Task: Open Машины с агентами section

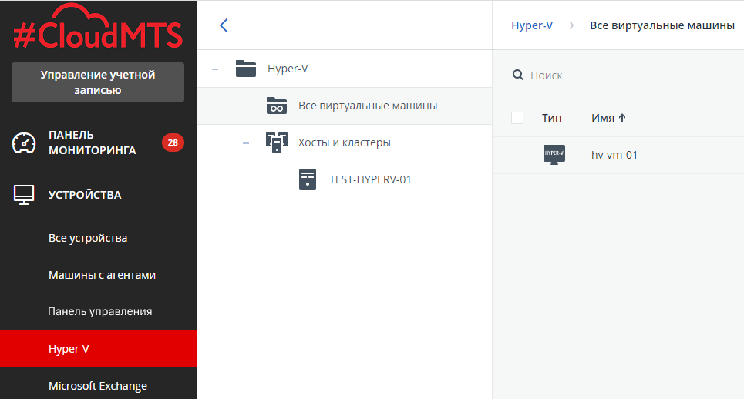Action: click(102, 275)
